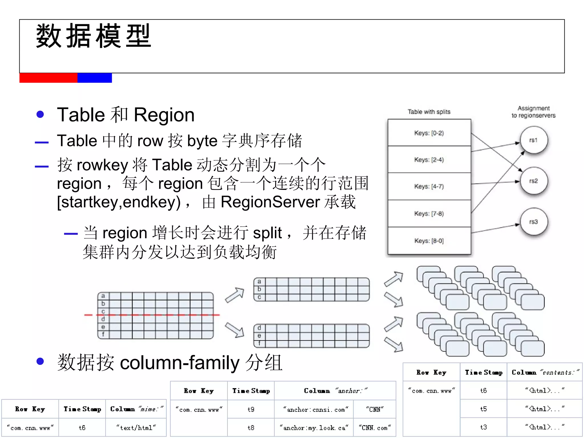Click the Table 和 Region bullet heading
584x438 pixels.
pyautogui.click(x=125, y=115)
